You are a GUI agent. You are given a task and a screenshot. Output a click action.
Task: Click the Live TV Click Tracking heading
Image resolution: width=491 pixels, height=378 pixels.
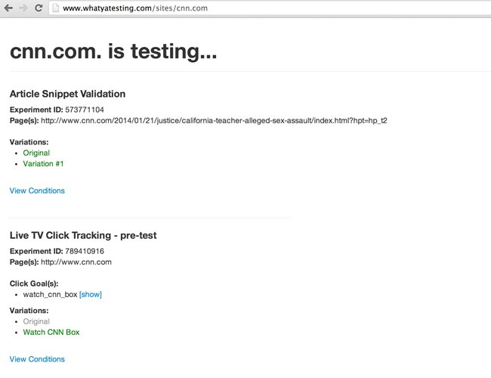pos(83,235)
